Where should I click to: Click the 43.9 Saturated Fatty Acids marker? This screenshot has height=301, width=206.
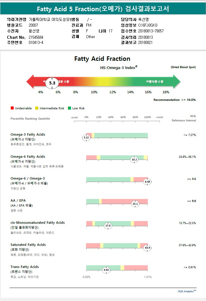pos(147,248)
